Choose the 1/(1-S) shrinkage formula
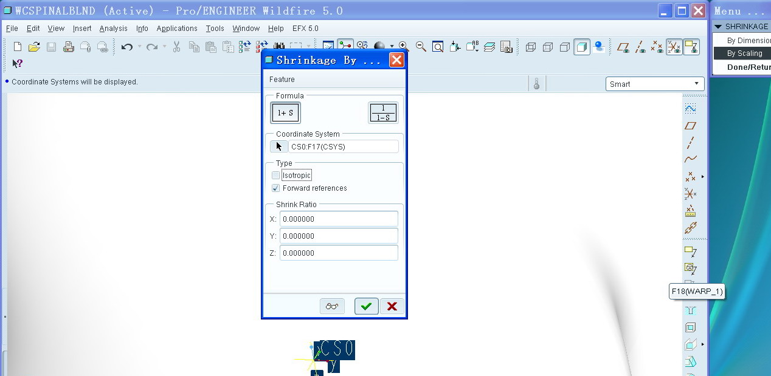The image size is (771, 376). (x=383, y=112)
